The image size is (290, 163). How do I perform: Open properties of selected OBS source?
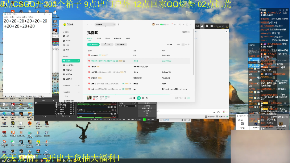click(x=63, y=116)
